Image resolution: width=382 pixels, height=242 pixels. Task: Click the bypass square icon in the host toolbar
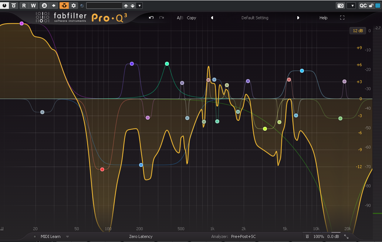[14, 5]
